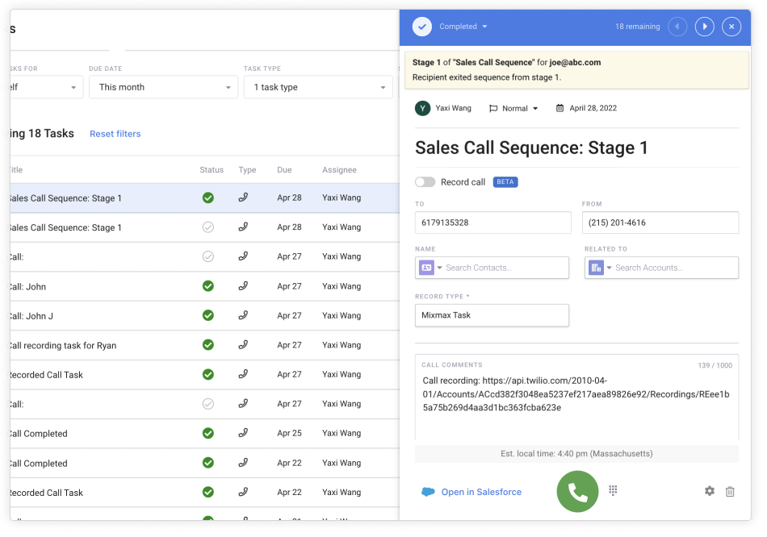Click phone icon in Apr 25 Call Completed row
Screen dimensions: 767x537
pyautogui.click(x=243, y=433)
